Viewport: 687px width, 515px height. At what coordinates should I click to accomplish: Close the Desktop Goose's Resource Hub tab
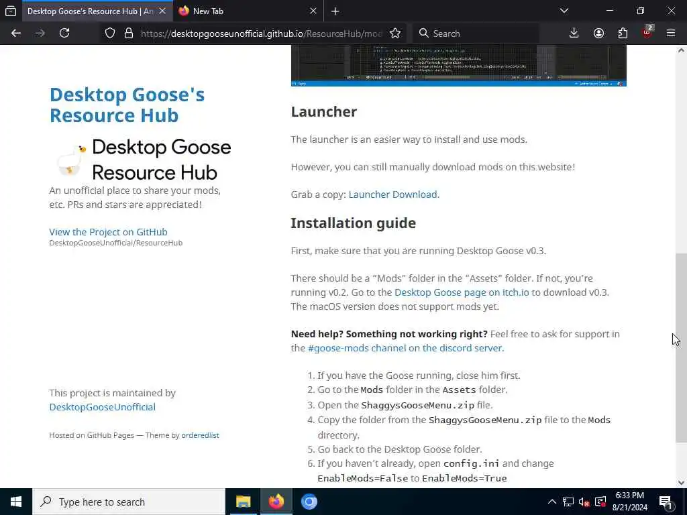coord(162,11)
